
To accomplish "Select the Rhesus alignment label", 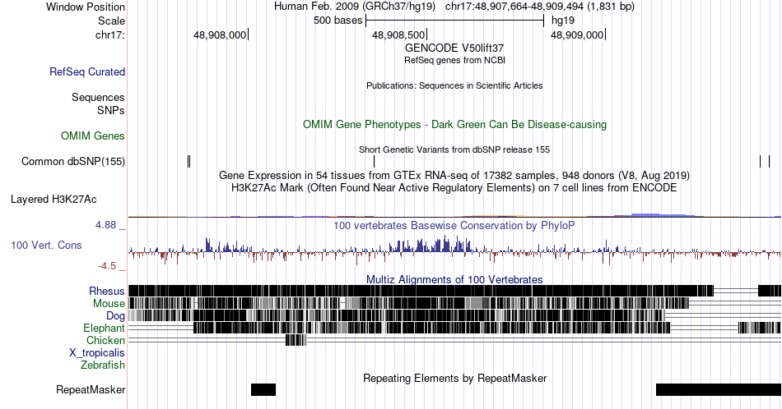I will 107,291.
